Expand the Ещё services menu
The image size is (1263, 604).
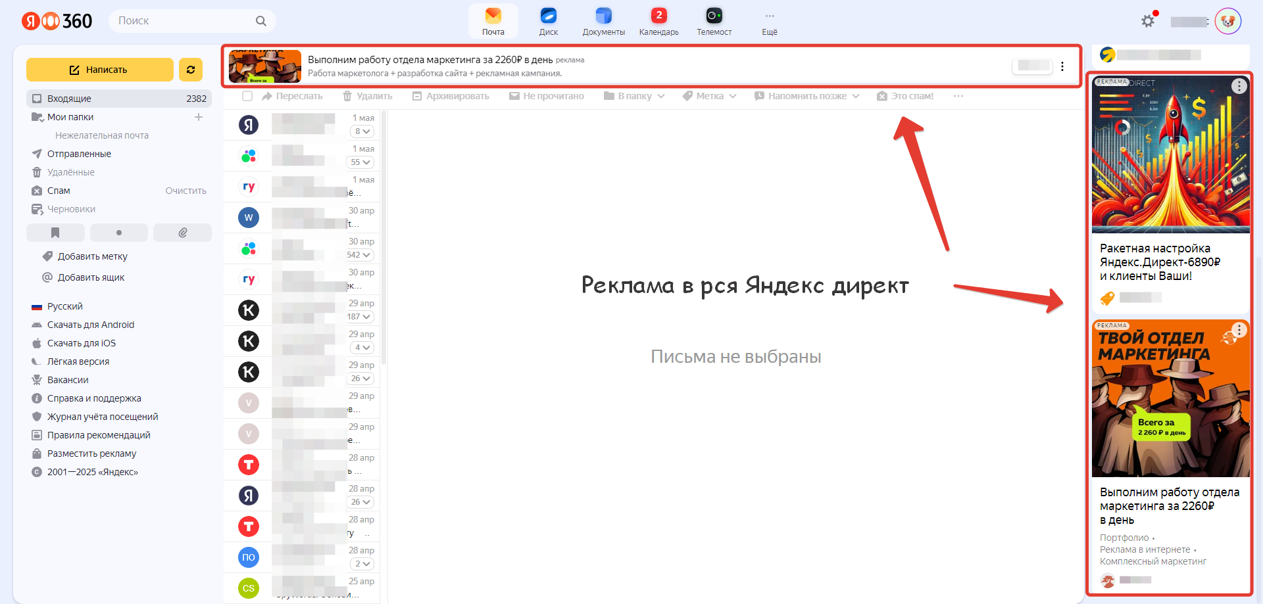coord(770,21)
